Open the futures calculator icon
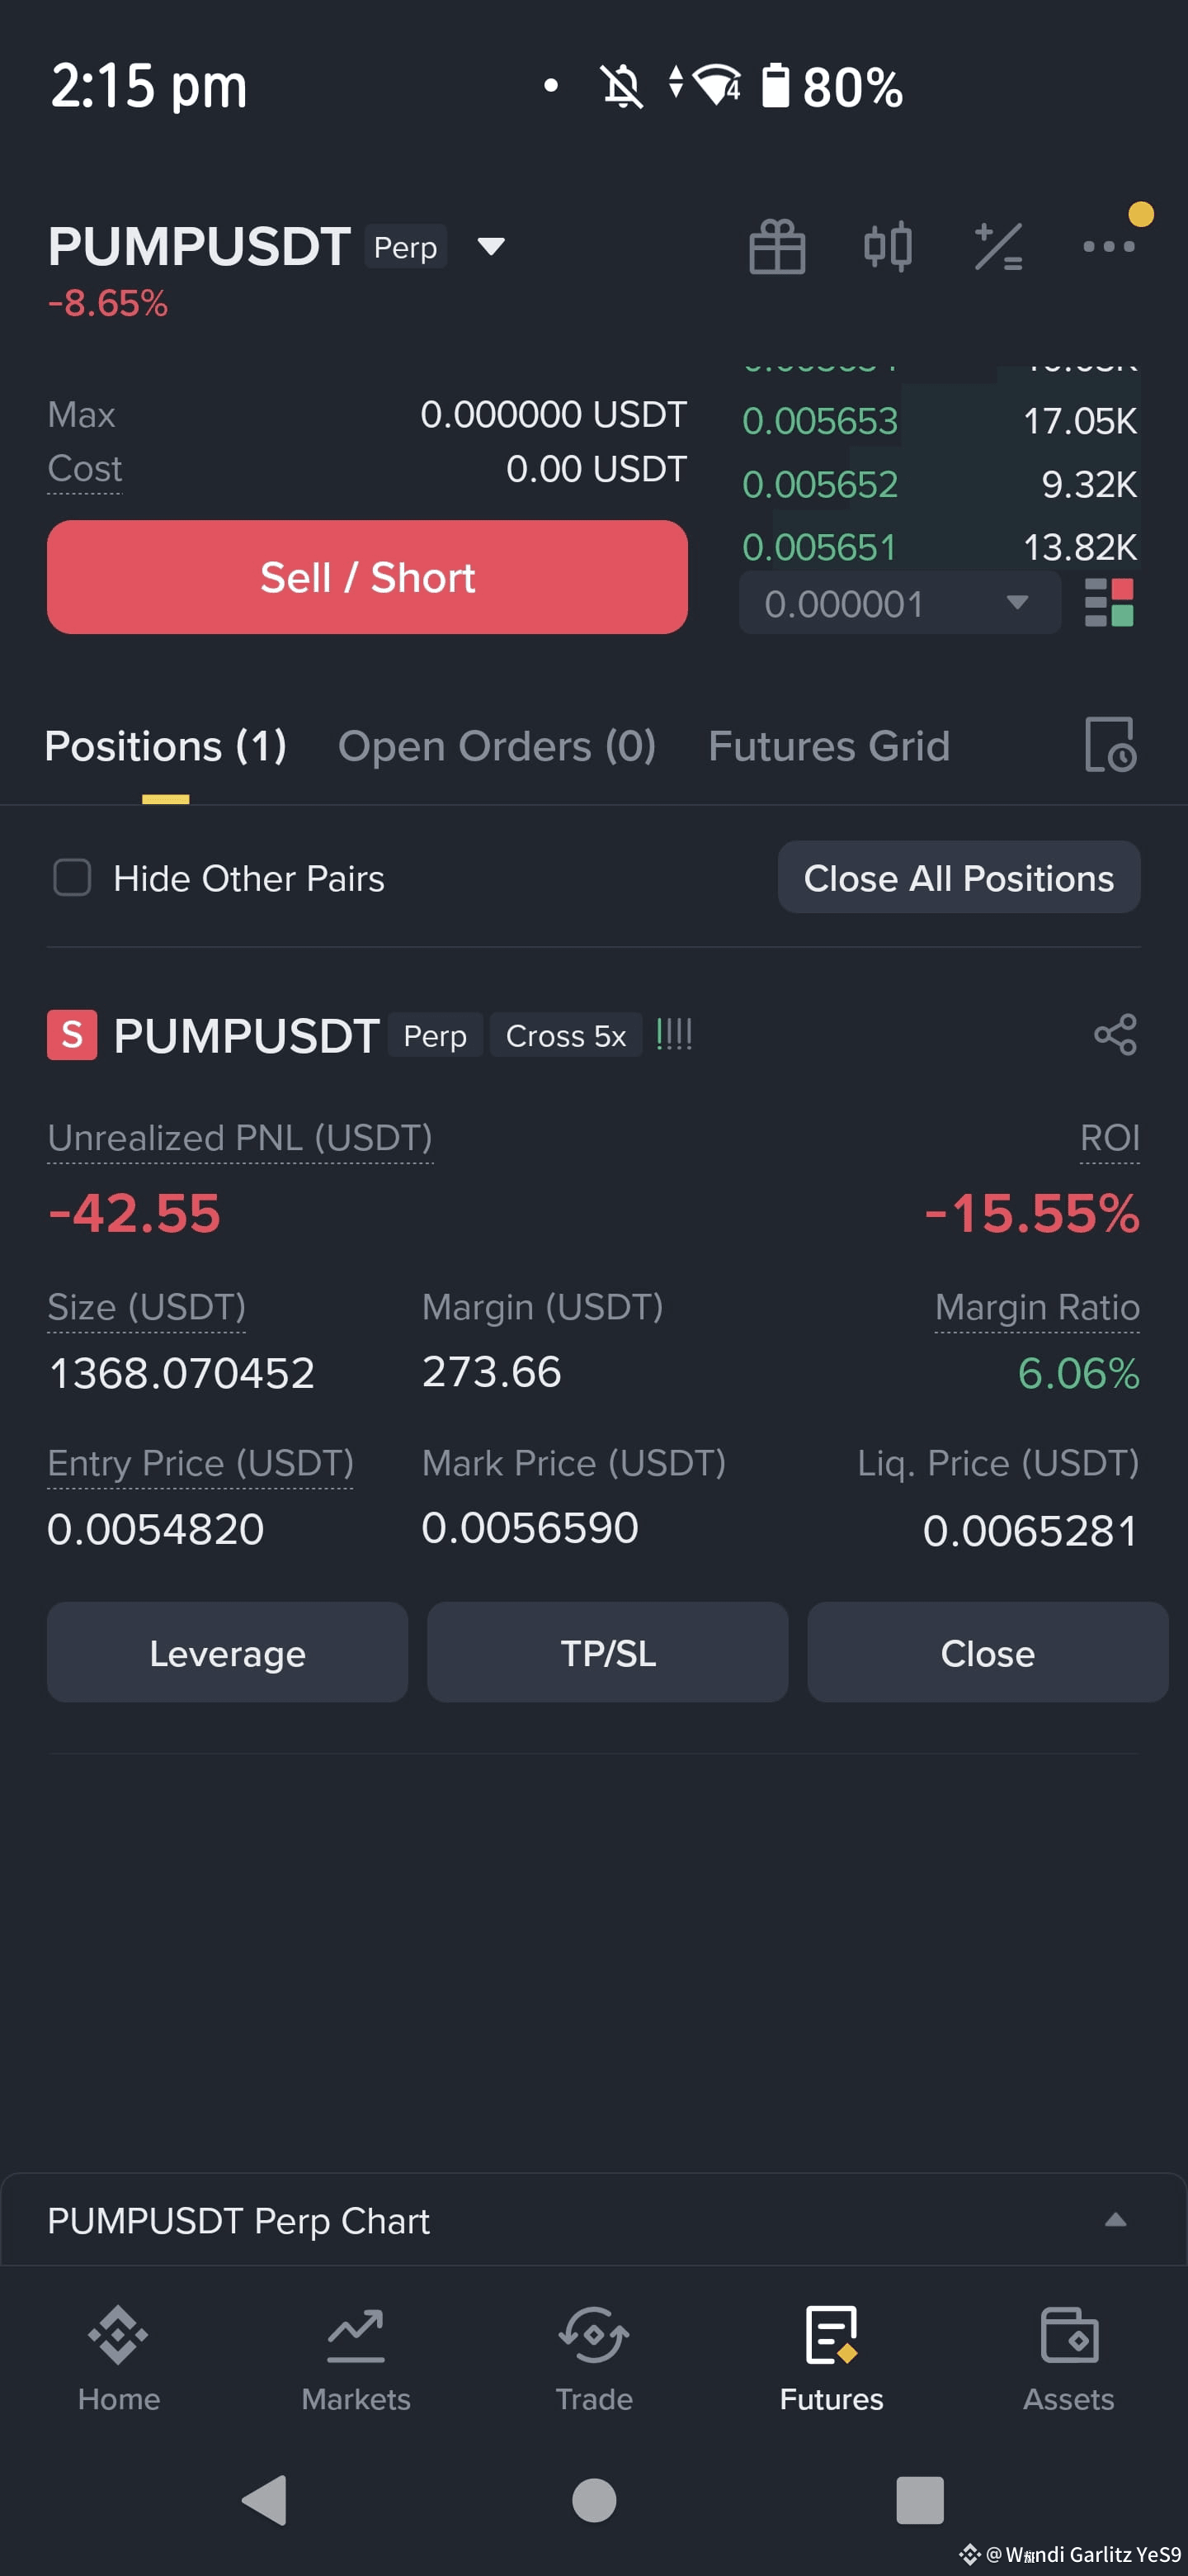This screenshot has height=2576, width=1188. (998, 246)
